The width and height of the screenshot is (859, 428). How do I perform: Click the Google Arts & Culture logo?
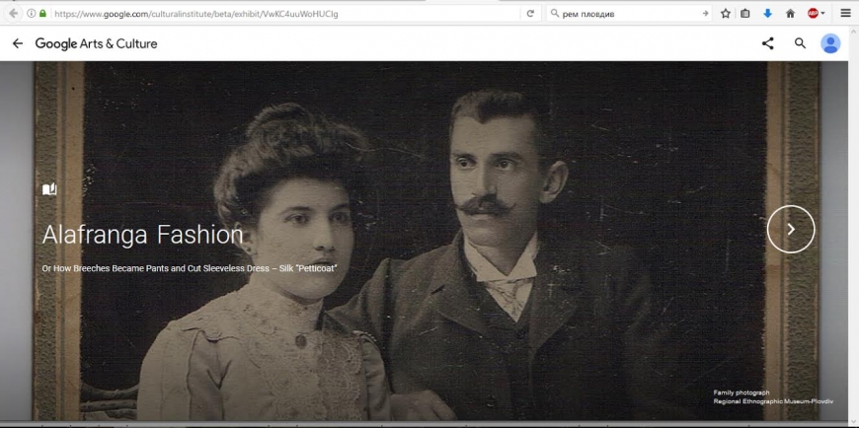click(x=96, y=43)
